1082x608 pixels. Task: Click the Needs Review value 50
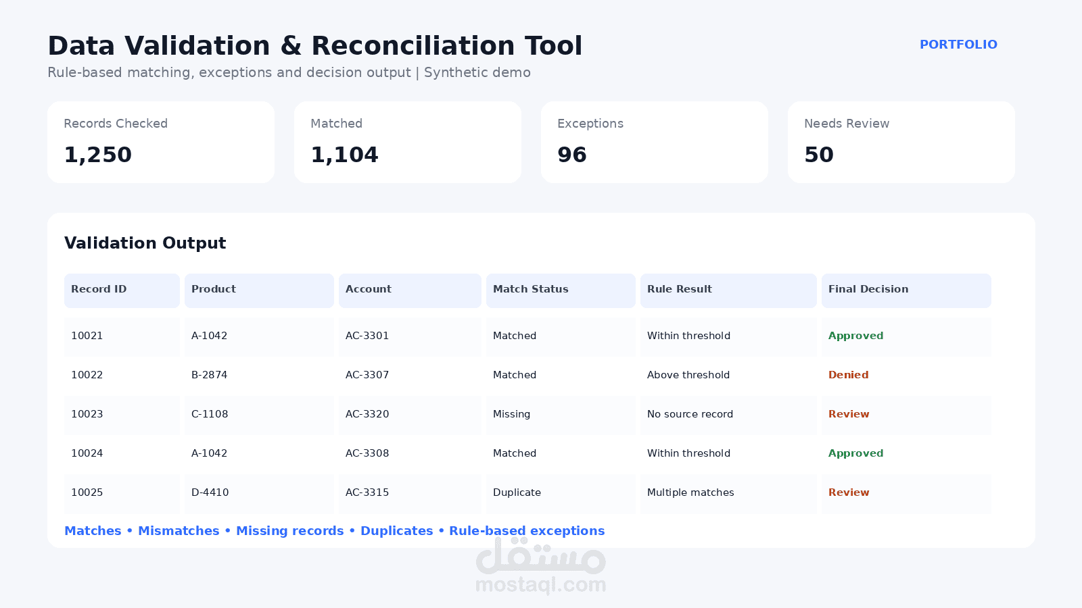click(x=819, y=155)
